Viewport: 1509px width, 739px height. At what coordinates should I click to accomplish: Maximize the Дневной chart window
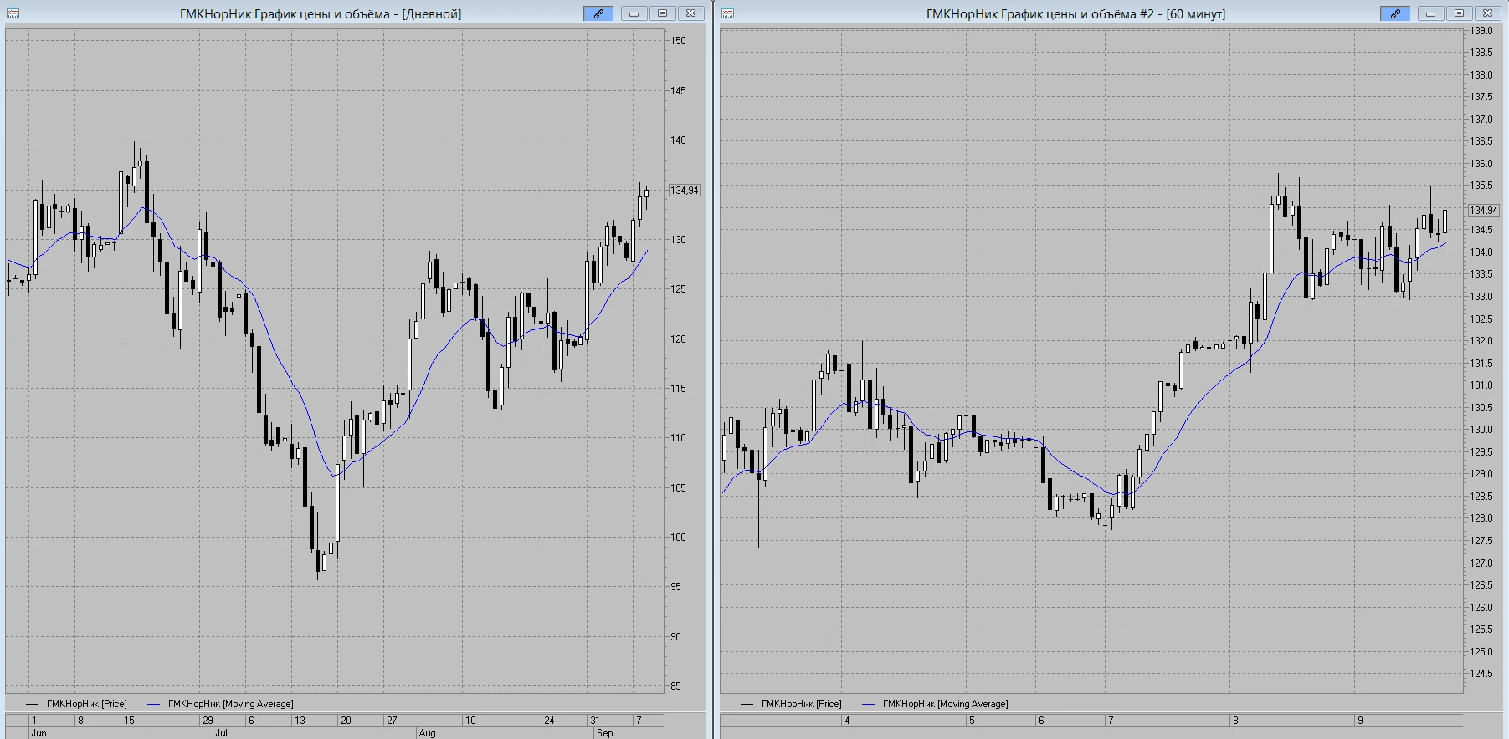(x=662, y=13)
